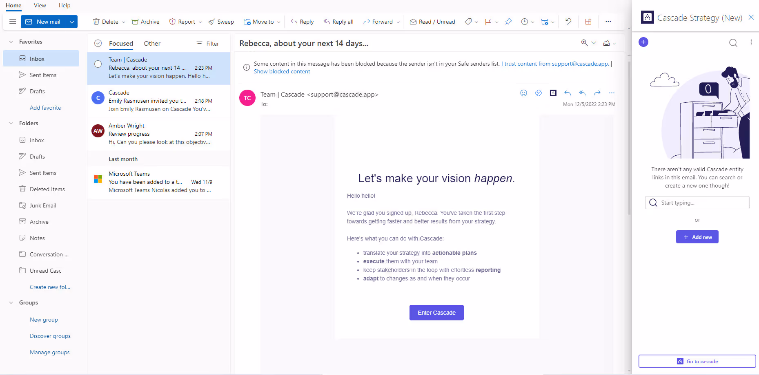759x375 pixels.
Task: Open Deleted Items folder
Action: (47, 189)
